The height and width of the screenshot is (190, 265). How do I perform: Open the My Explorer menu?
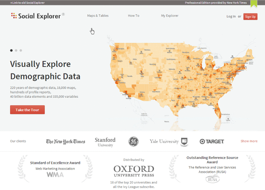point(170,16)
